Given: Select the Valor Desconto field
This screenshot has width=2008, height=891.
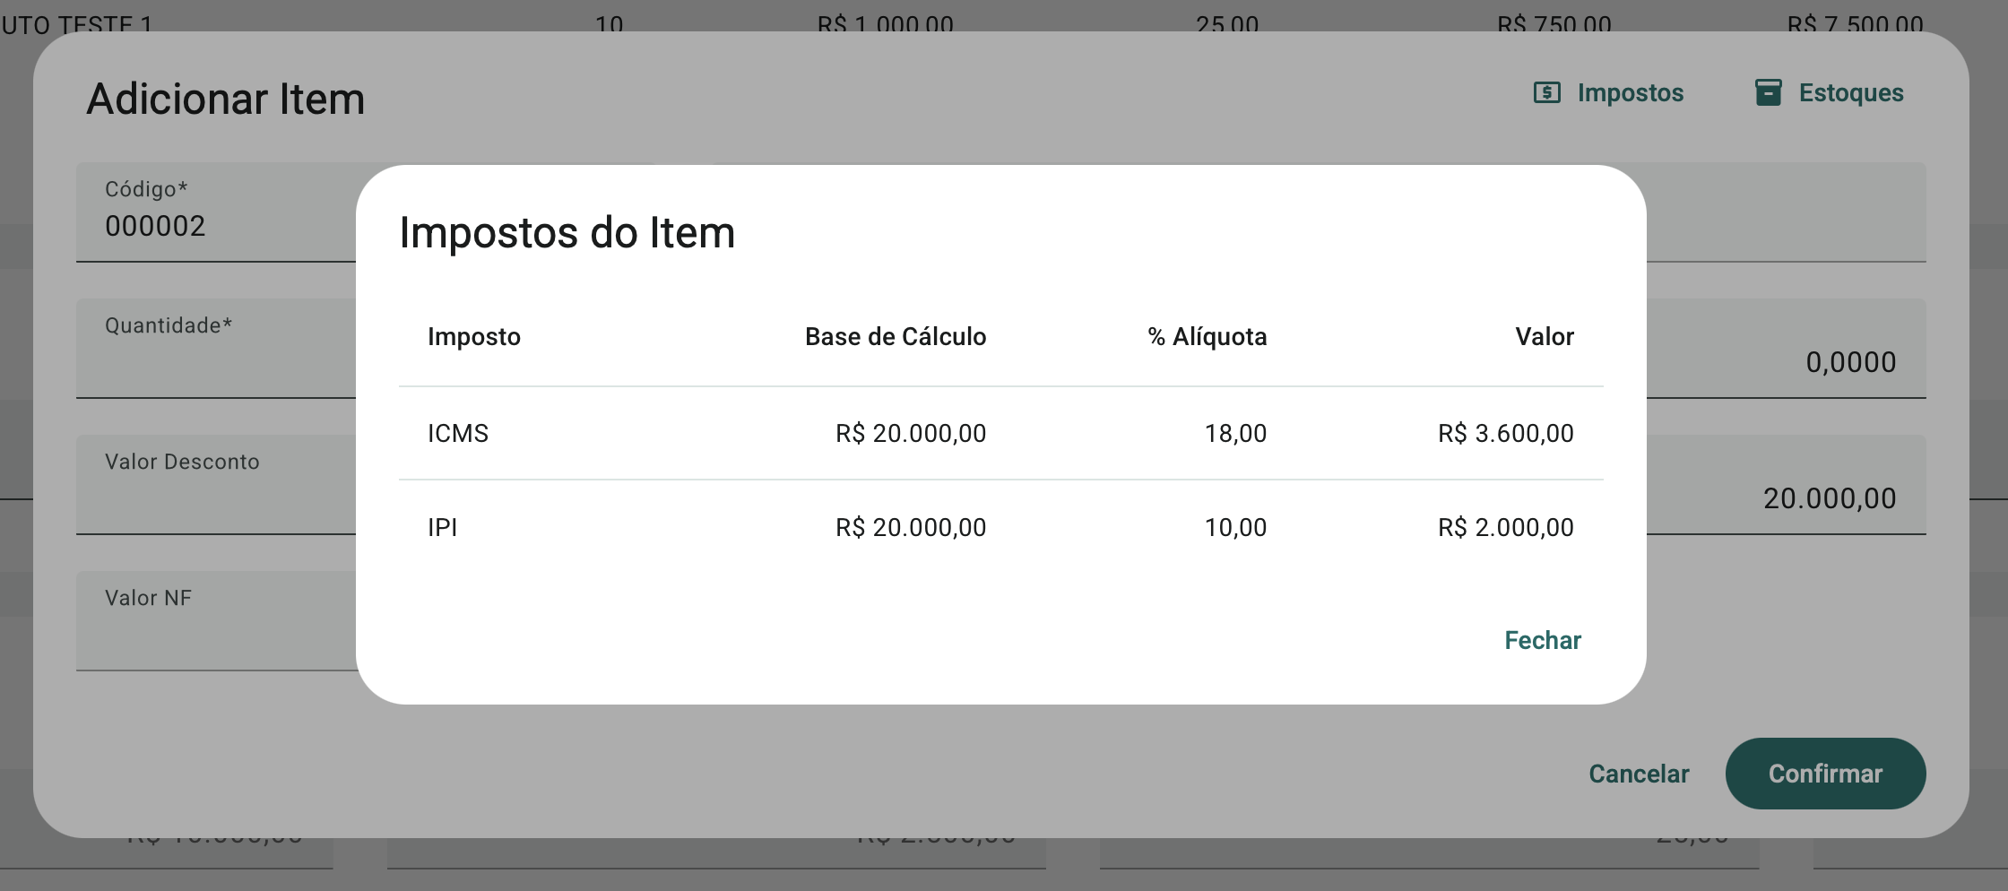Looking at the screenshot, I should 215,497.
